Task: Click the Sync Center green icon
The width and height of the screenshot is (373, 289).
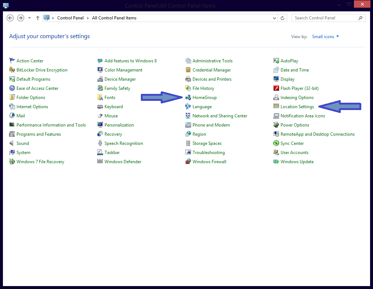Action: tap(276, 143)
